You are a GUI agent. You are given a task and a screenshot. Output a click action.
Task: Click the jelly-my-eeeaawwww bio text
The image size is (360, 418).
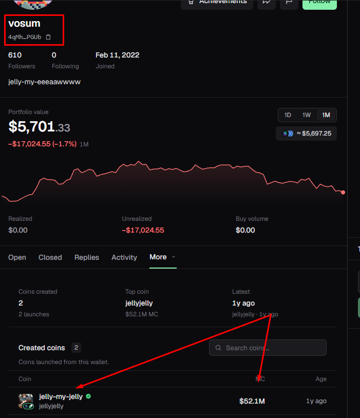pyautogui.click(x=44, y=82)
